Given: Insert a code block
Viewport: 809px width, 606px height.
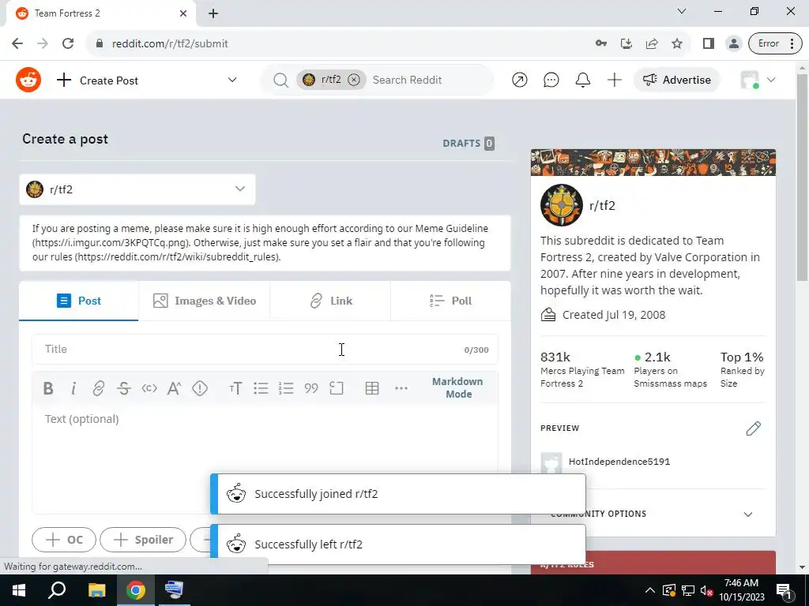Looking at the screenshot, I should point(337,388).
